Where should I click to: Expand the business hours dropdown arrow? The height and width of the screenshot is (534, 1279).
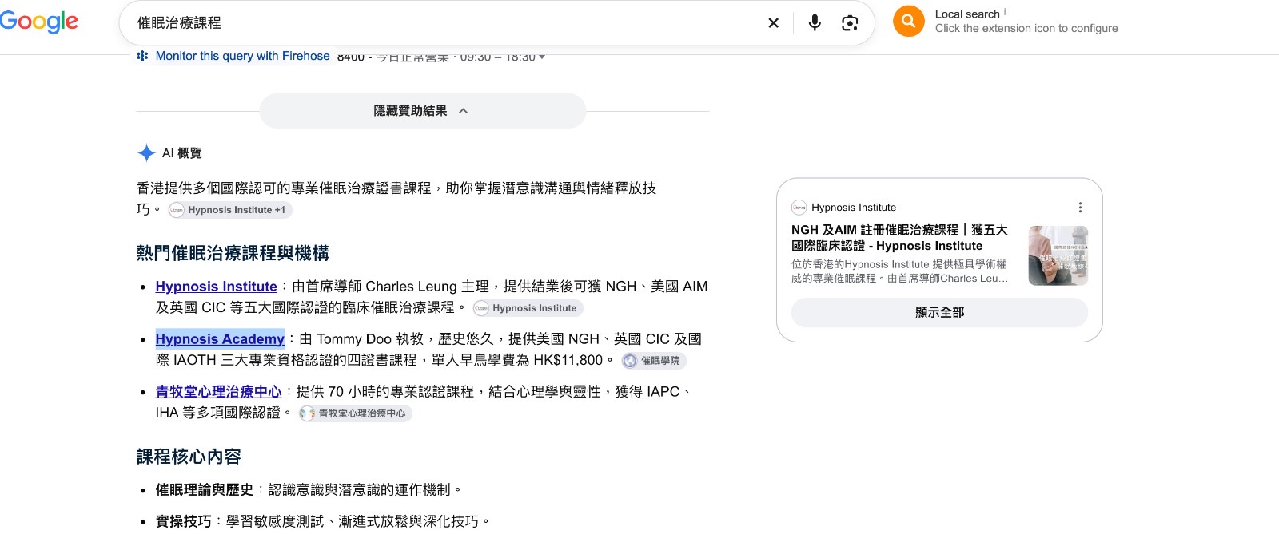(x=542, y=57)
